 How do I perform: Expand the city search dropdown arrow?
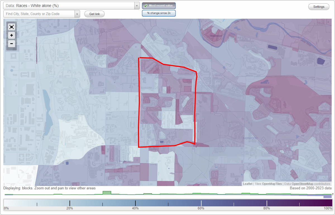tap(77, 14)
